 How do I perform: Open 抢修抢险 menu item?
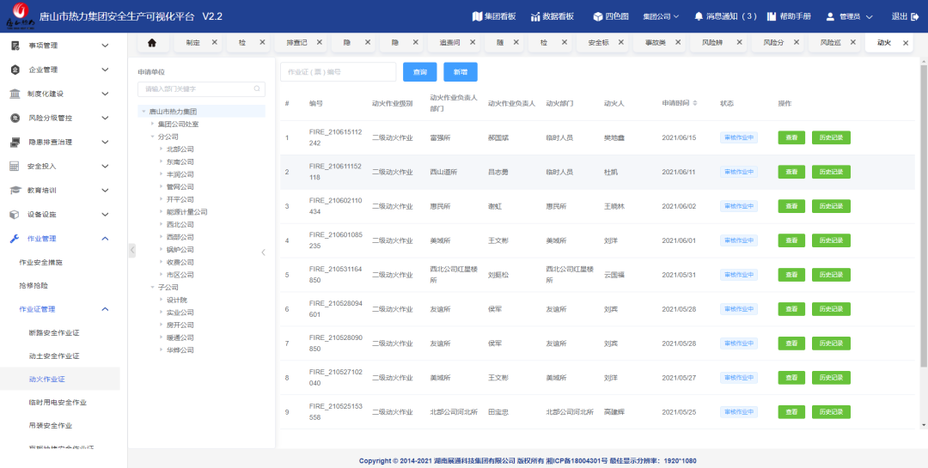[34, 285]
